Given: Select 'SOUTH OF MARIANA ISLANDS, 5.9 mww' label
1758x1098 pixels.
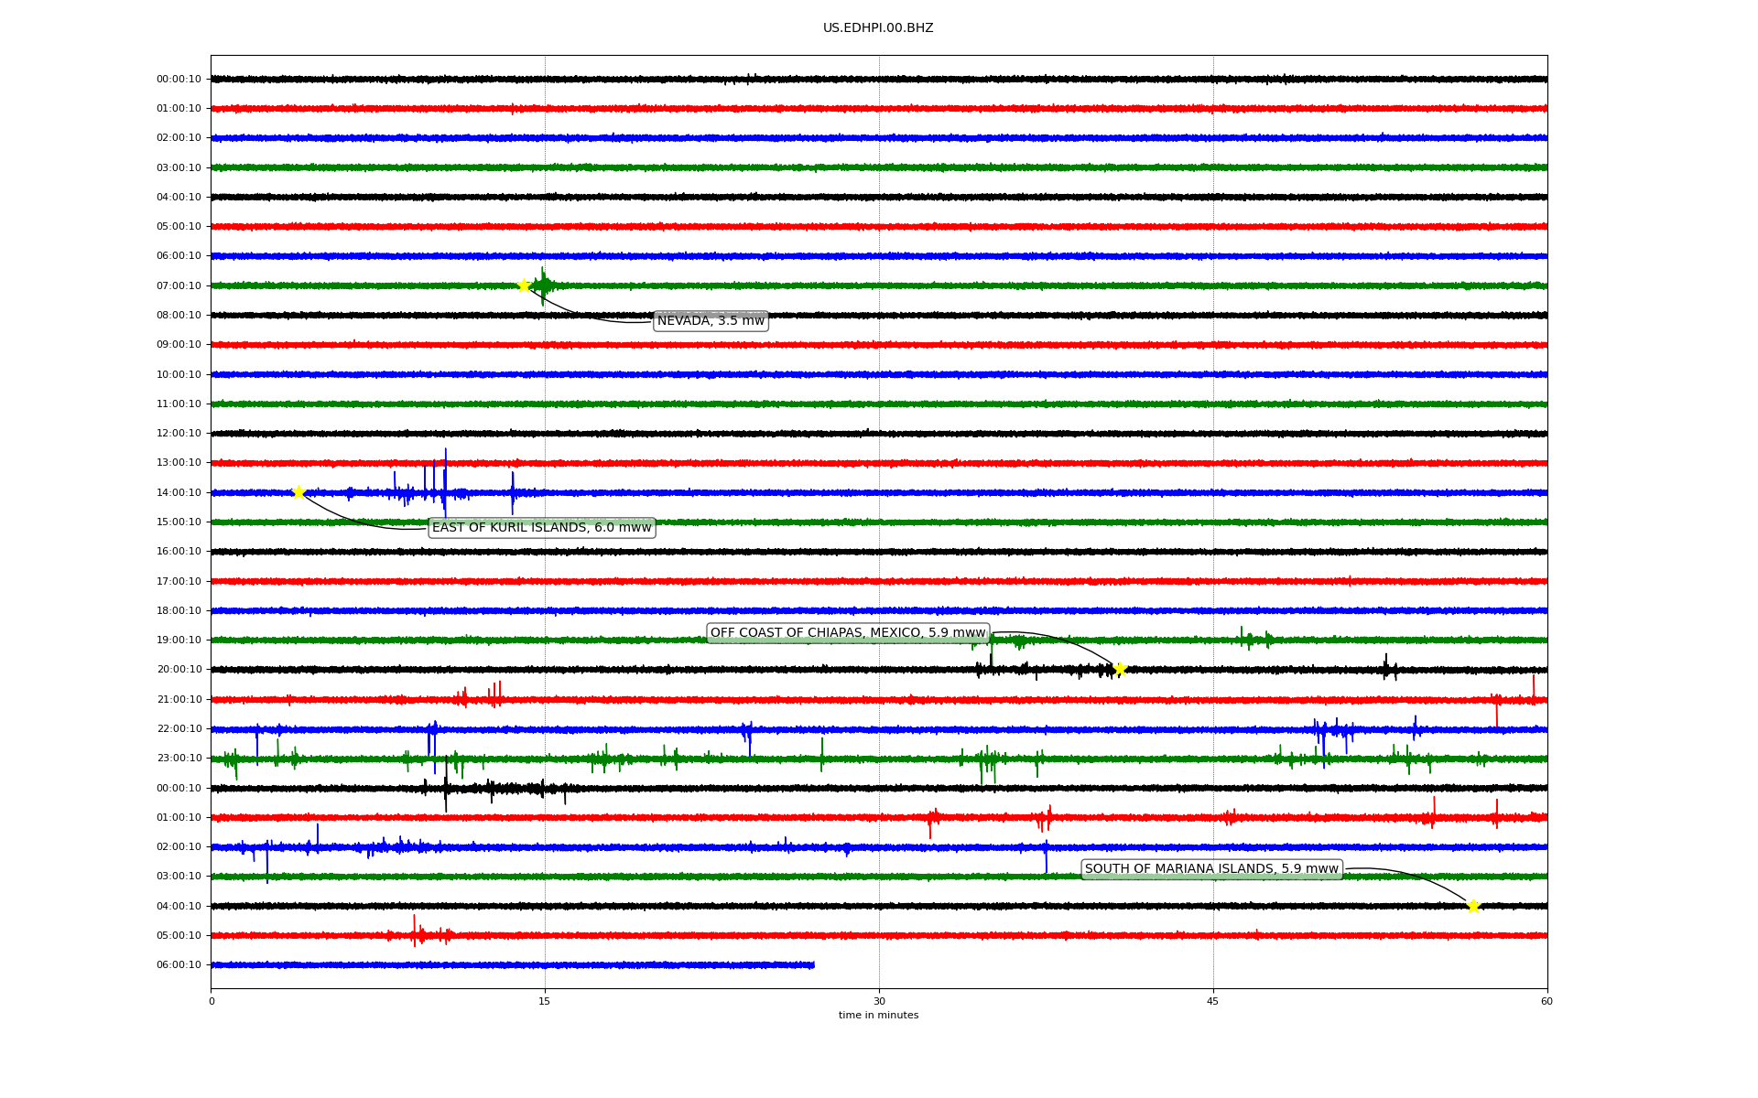Looking at the screenshot, I should [x=1211, y=869].
